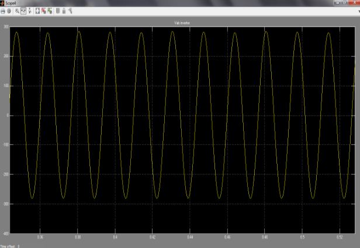Minimize the Scope4 window
360x248 pixels.
pyautogui.click(x=338, y=2)
